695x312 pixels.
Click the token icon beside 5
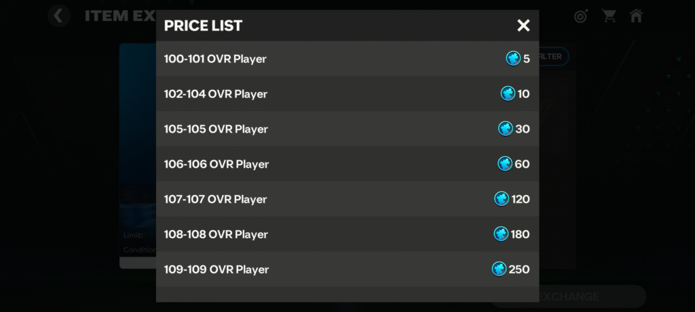point(513,59)
